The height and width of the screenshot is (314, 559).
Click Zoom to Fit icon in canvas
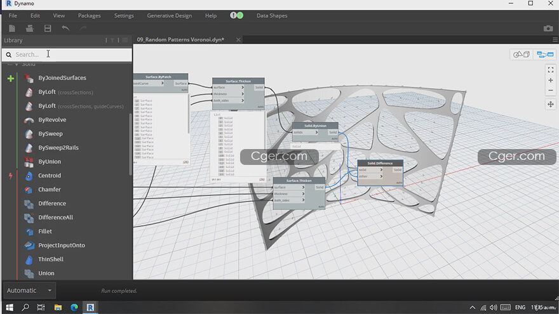550,69
